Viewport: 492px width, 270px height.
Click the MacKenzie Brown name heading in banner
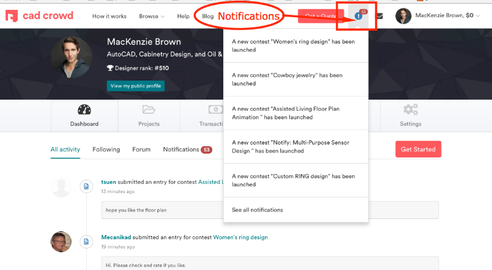pyautogui.click(x=144, y=42)
